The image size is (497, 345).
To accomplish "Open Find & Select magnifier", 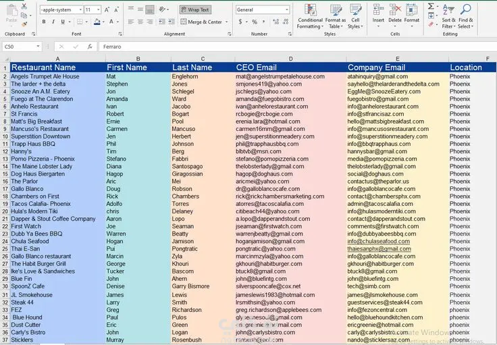I will tap(465, 16).
